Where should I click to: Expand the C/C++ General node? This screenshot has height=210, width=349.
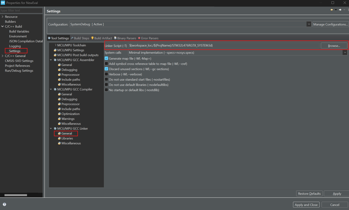[x=2, y=56]
